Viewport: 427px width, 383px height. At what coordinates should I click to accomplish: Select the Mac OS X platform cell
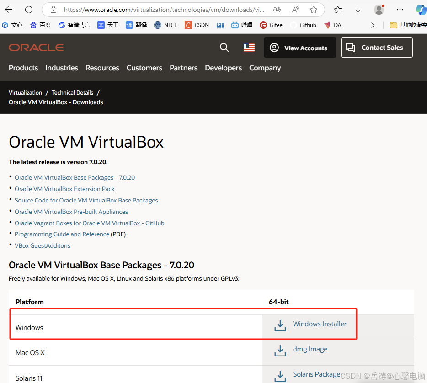[135, 353]
